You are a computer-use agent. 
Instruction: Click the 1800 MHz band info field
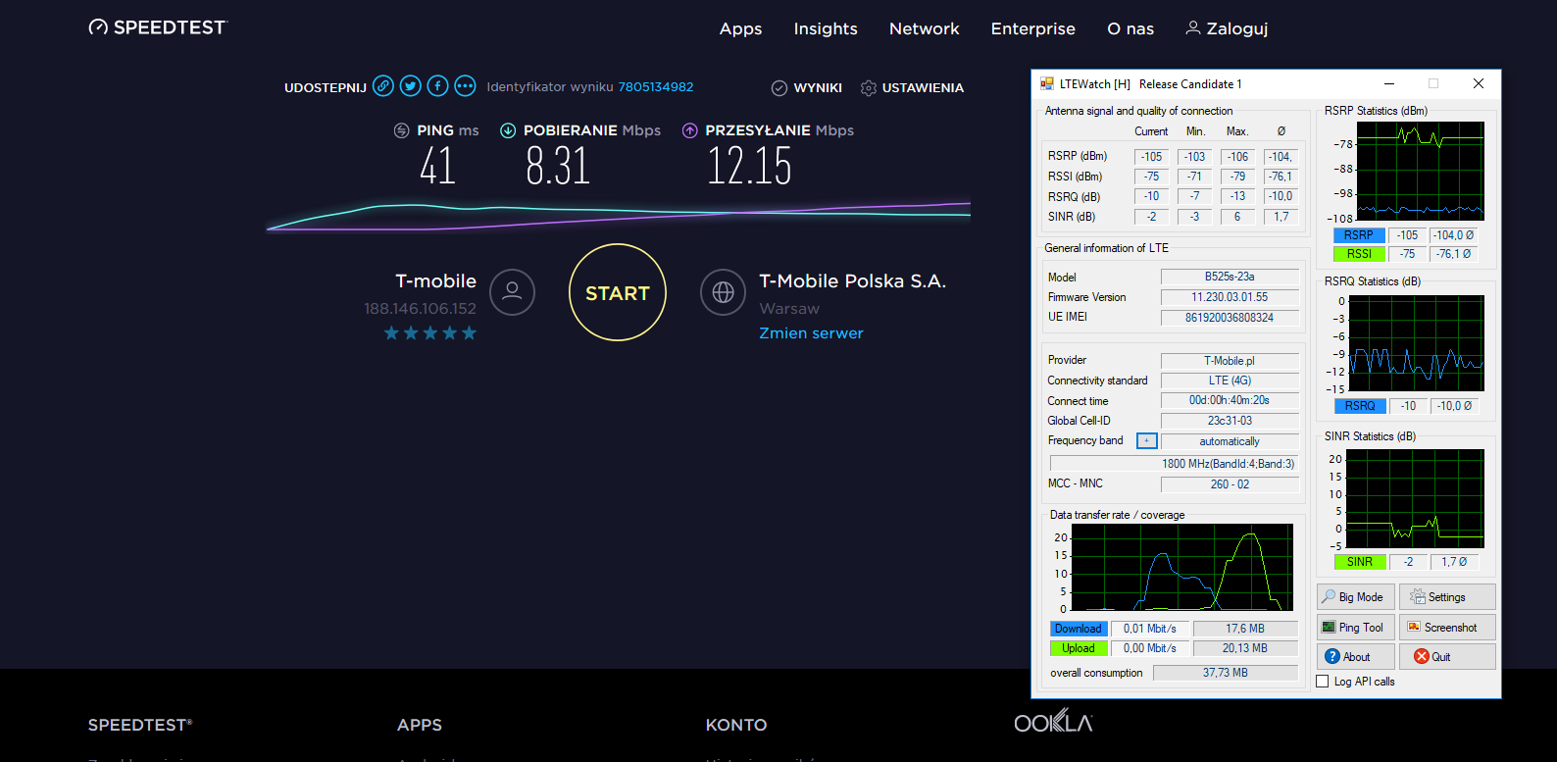pyautogui.click(x=1175, y=464)
